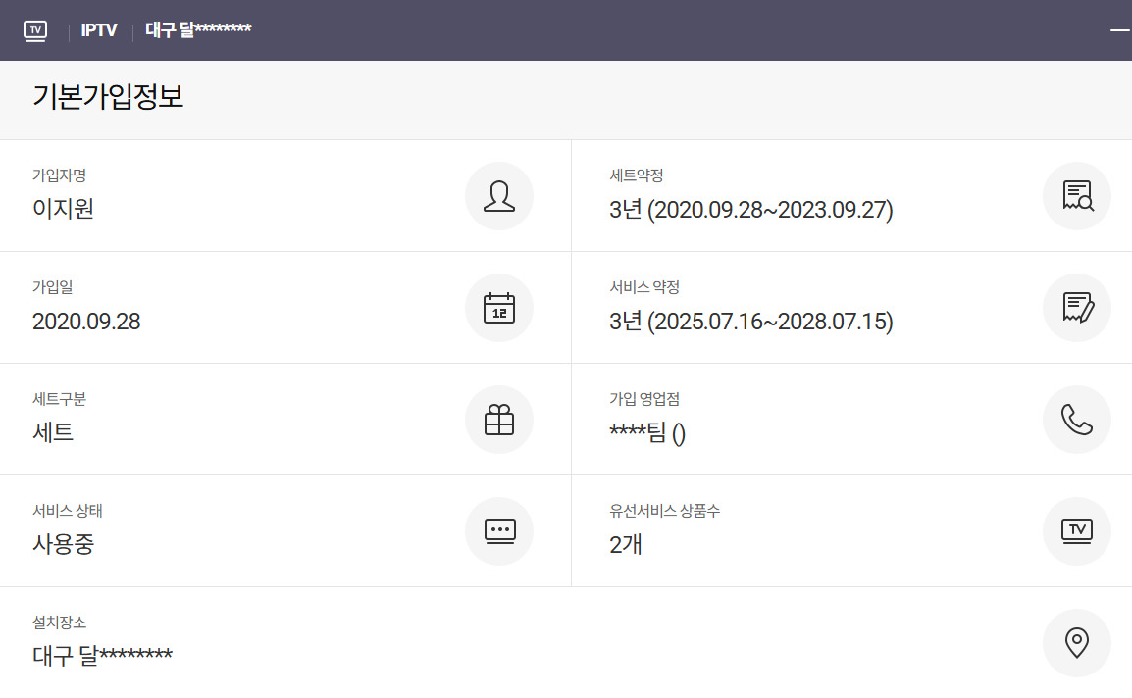Click the service status icon beside 사용중
Screen dimensions: 1132x698
pos(498,531)
